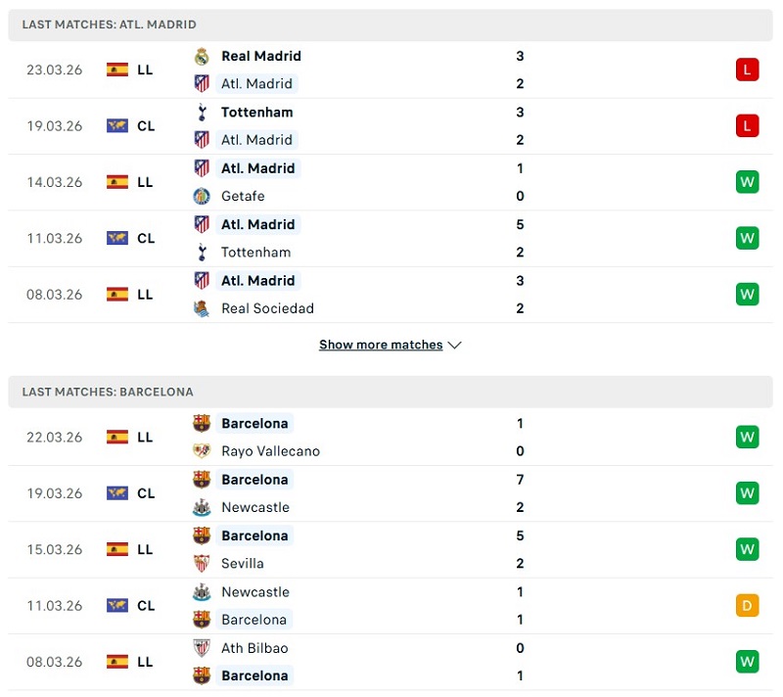783x697 pixels.
Task: Select the Atl. Madrid crest in the Getafe match
Action: (202, 167)
